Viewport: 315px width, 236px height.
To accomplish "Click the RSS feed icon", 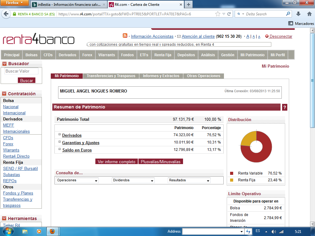I will coord(125,36).
